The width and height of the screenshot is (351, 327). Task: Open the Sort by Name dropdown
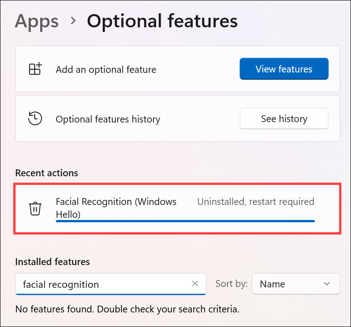(x=295, y=284)
